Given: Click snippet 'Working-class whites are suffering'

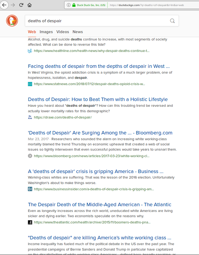Looking at the screenshot, I should (101, 180).
